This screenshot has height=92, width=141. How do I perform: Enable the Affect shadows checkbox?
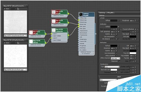coord(116,56)
